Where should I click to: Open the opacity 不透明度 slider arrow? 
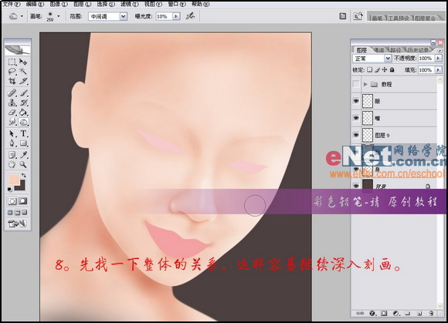(x=438, y=58)
